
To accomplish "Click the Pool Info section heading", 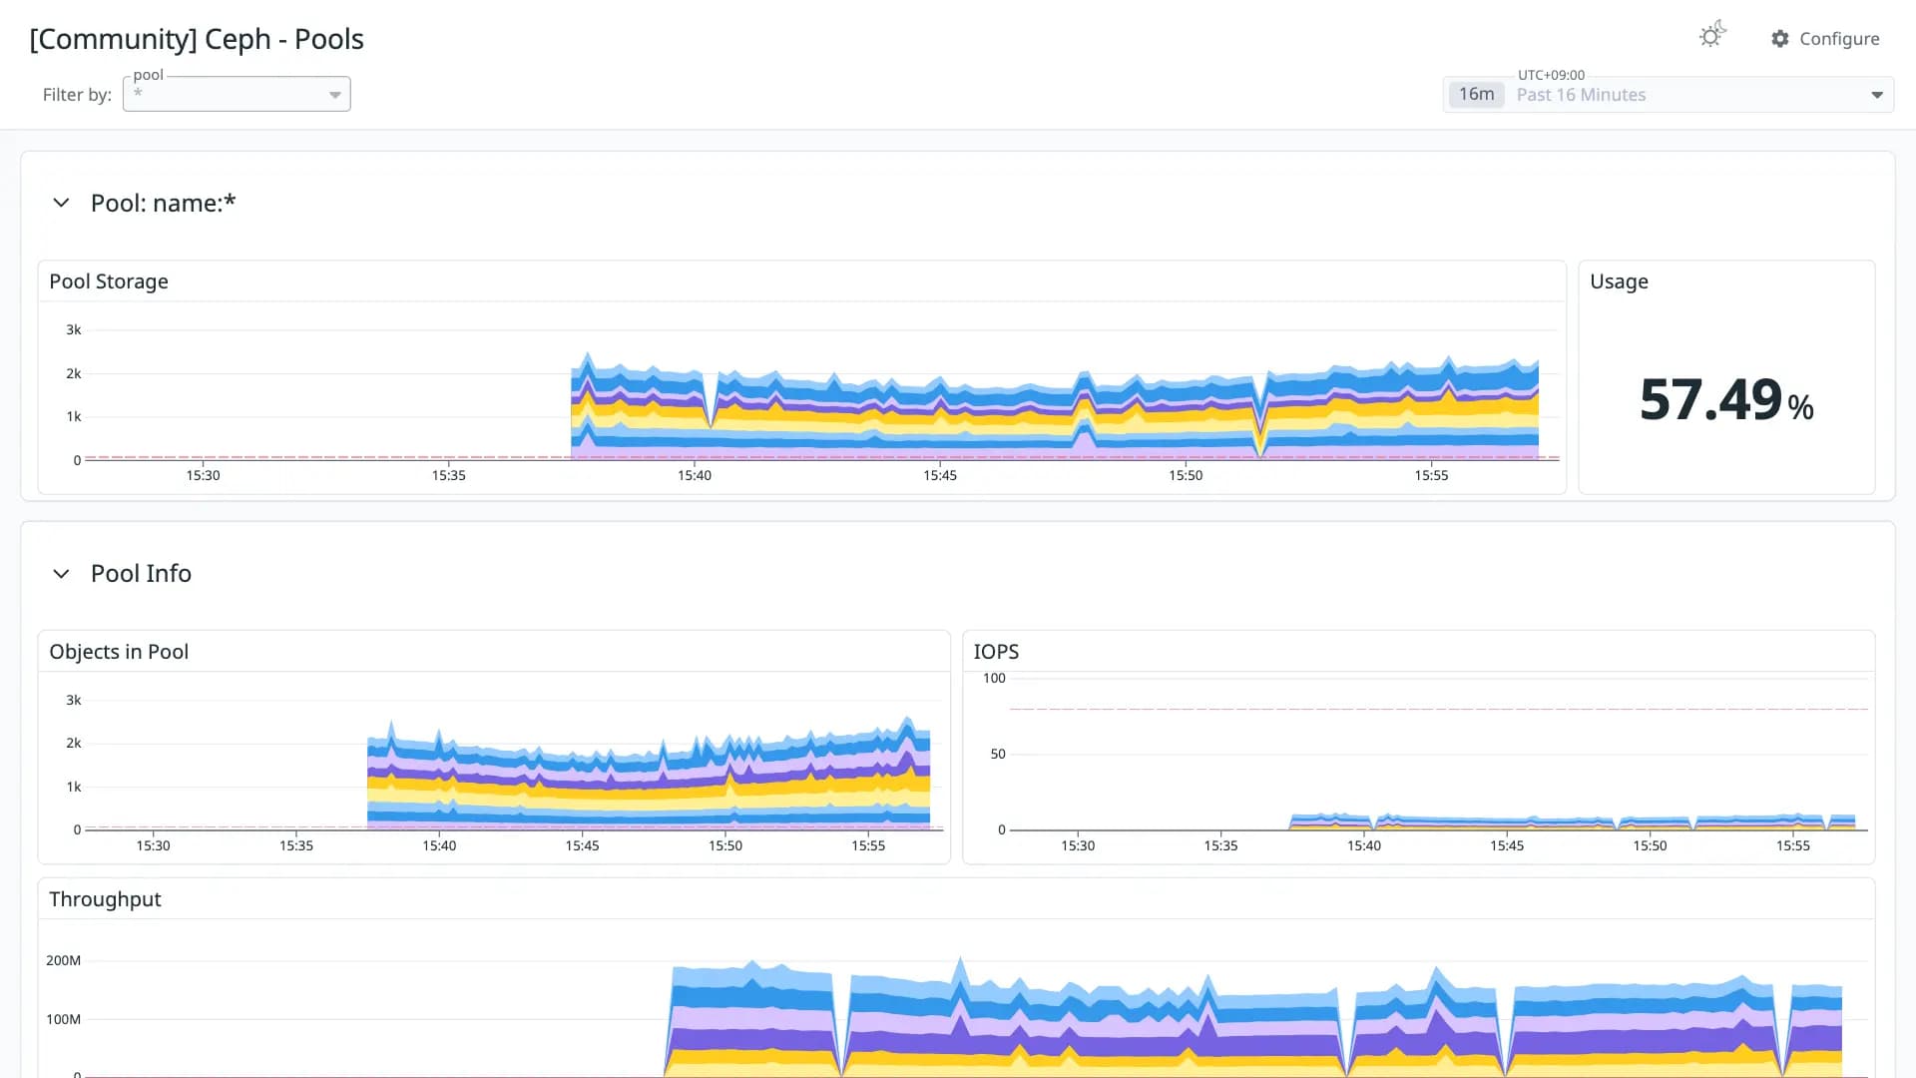I will 141,573.
